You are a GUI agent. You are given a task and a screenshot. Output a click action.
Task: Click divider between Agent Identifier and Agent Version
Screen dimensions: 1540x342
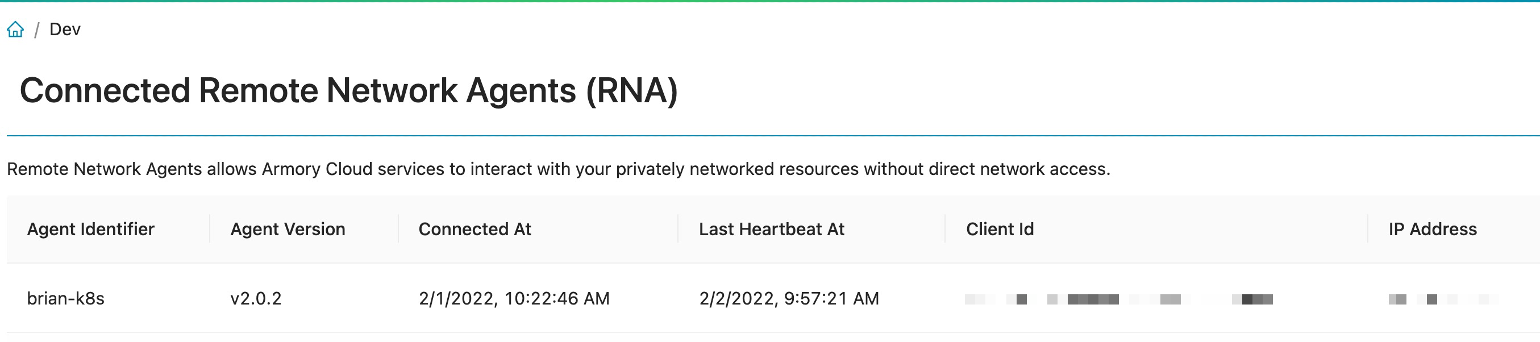[210, 229]
